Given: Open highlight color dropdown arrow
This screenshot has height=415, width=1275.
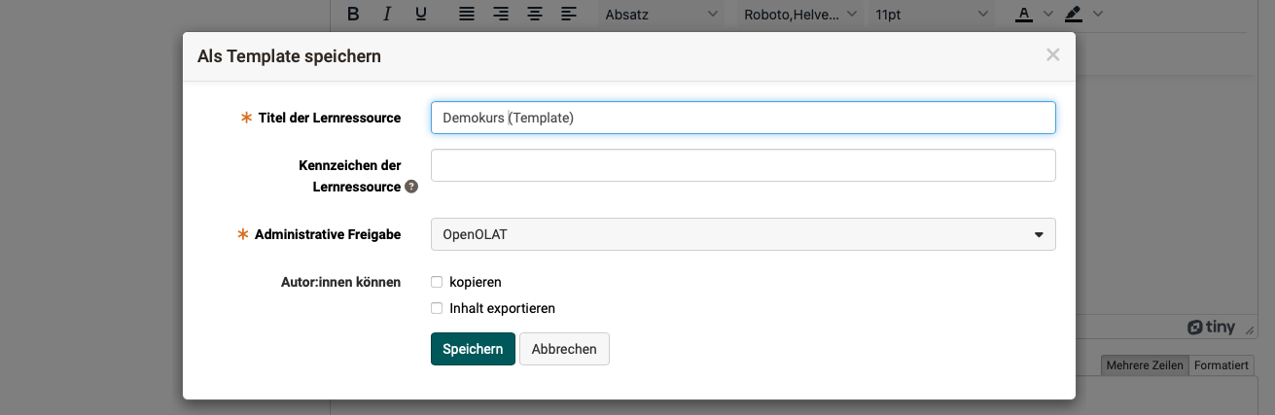Looking at the screenshot, I should click(1098, 14).
